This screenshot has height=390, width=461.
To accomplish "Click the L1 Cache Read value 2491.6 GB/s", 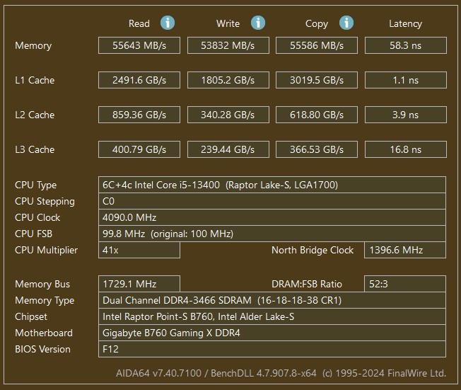I will tap(139, 80).
